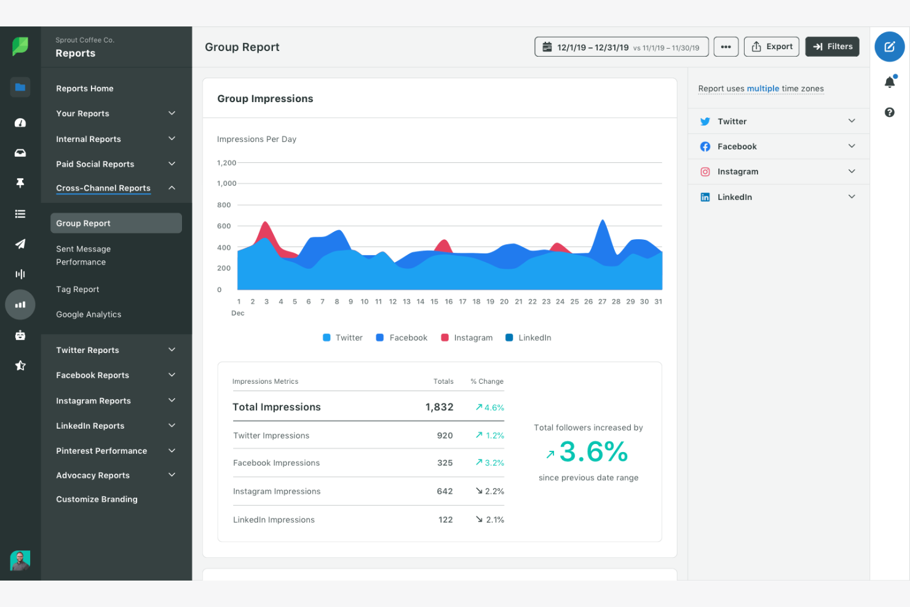Click the LinkedIn Impressions row
This screenshot has width=910, height=607.
click(368, 520)
